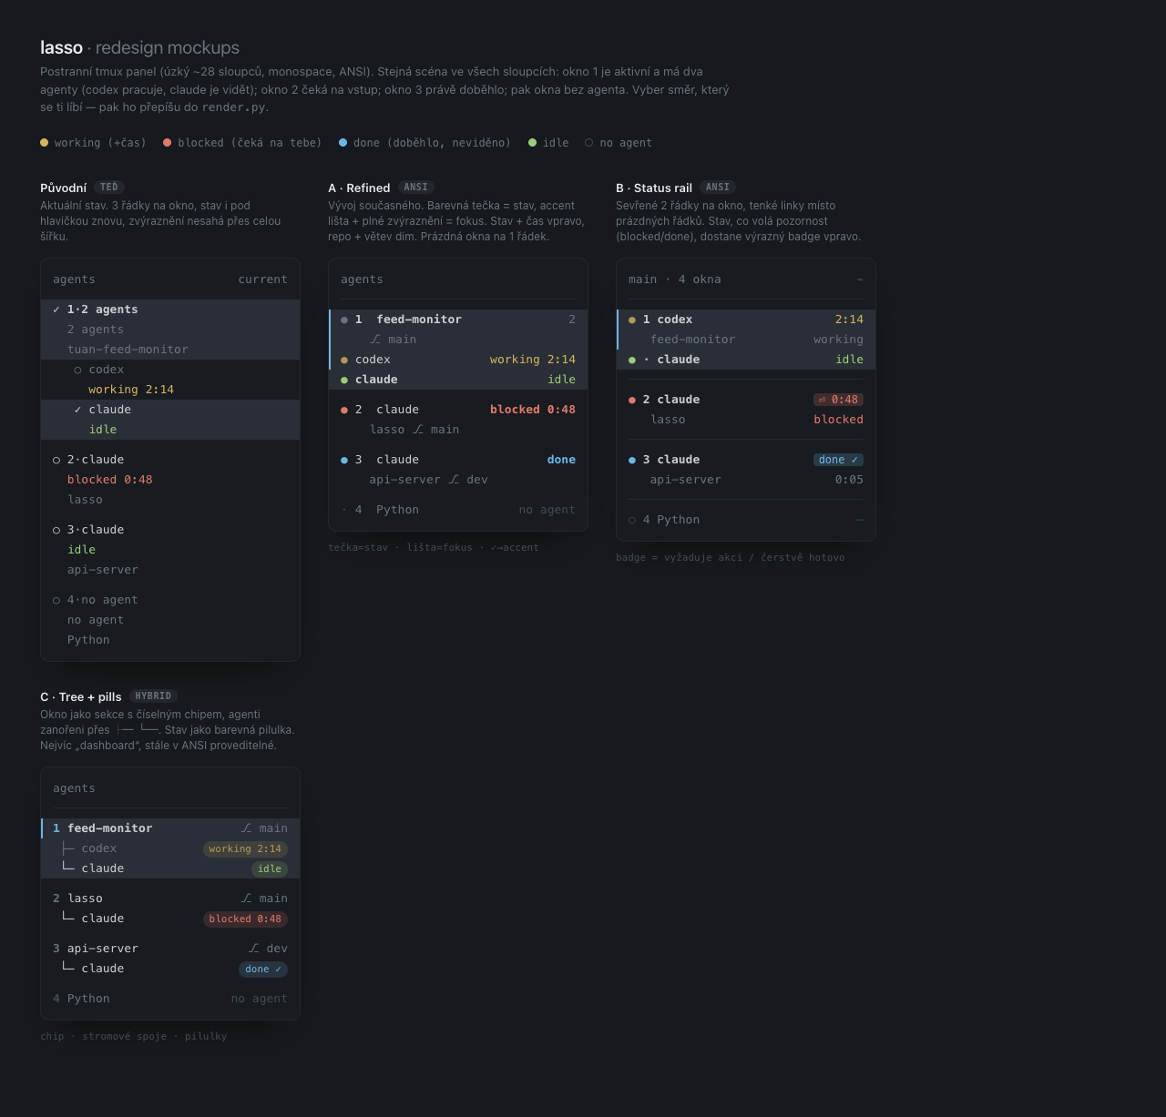Click the yellow '2:14' time in panel B
Screen dimensions: 1166x1117
point(849,320)
